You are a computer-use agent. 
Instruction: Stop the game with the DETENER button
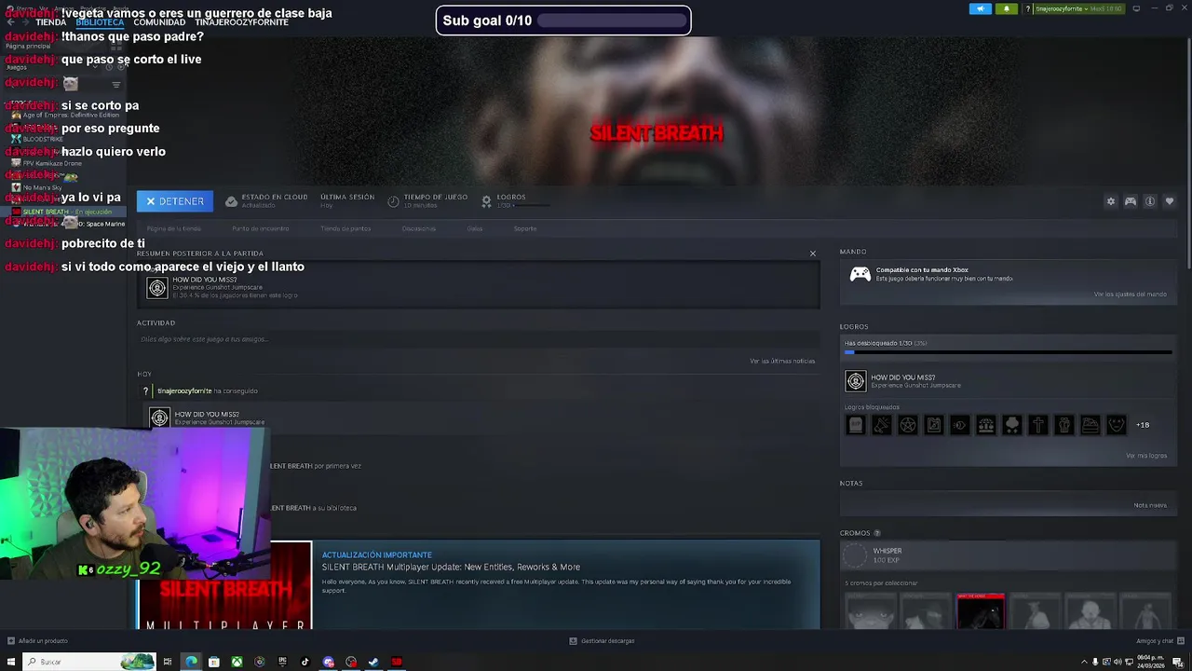click(175, 201)
